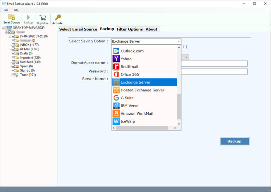Click the blue question mark help link

point(185,47)
